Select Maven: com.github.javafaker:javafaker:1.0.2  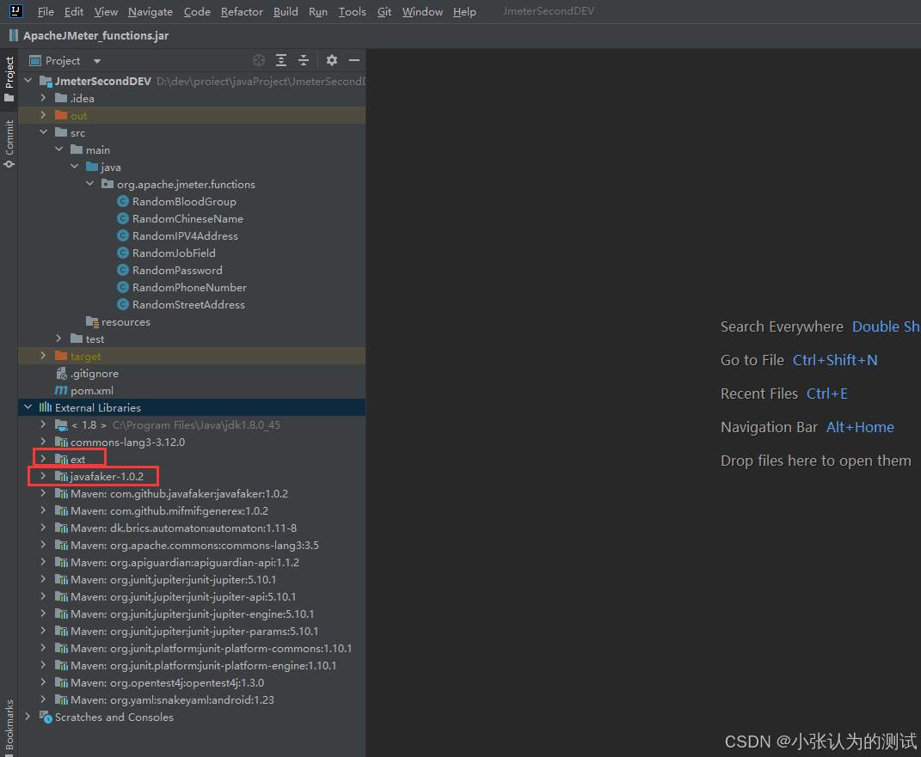pyautogui.click(x=179, y=493)
